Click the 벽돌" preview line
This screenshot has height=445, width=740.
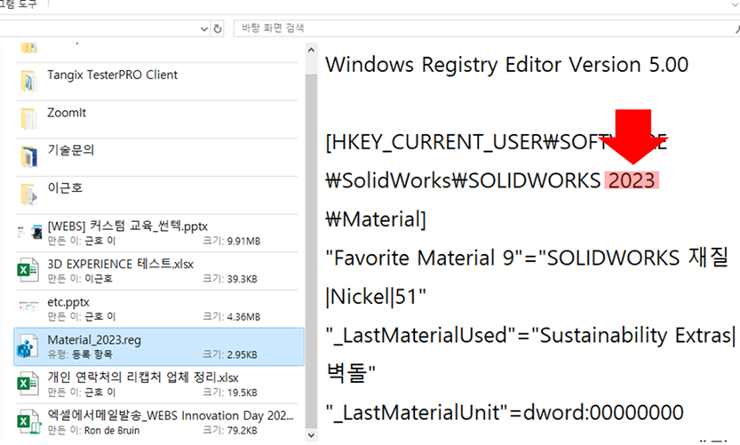(351, 374)
